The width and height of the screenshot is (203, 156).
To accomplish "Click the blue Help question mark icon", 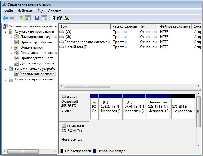I will pos(37,18).
